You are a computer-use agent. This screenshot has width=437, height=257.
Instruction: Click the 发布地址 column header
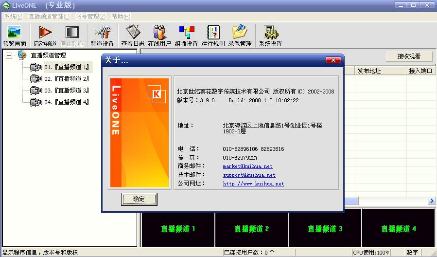(x=380, y=71)
